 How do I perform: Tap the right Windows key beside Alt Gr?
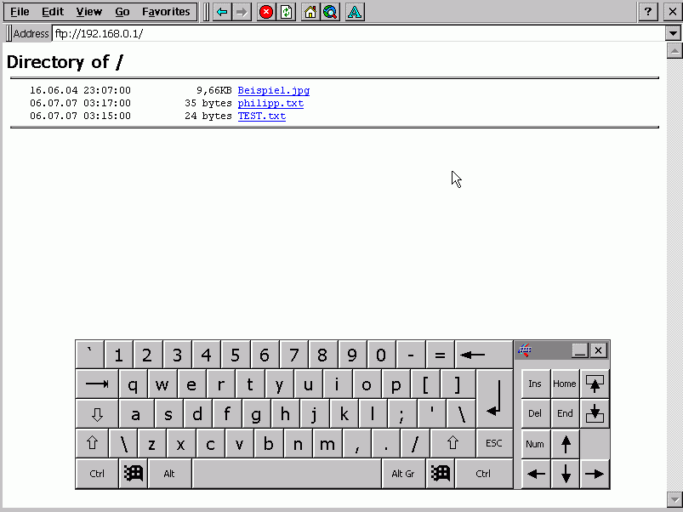tap(441, 473)
